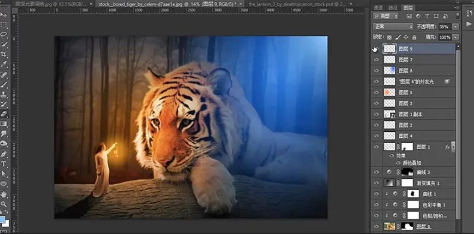This screenshot has height=234, width=474.
Task: Hide the 图层 7 layer
Action: pos(376,60)
